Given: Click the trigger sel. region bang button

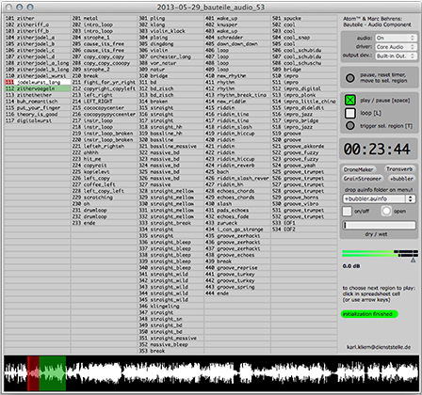Looking at the screenshot, I should [350, 126].
